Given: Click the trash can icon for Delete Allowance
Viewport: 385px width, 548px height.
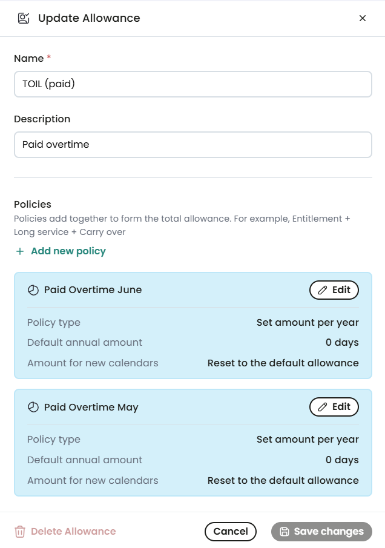Looking at the screenshot, I should [x=20, y=532].
